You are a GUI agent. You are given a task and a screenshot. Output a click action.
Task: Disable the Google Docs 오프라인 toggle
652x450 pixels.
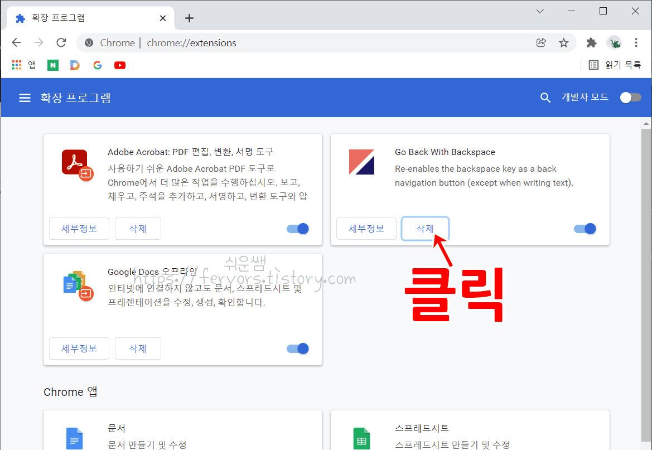click(298, 349)
